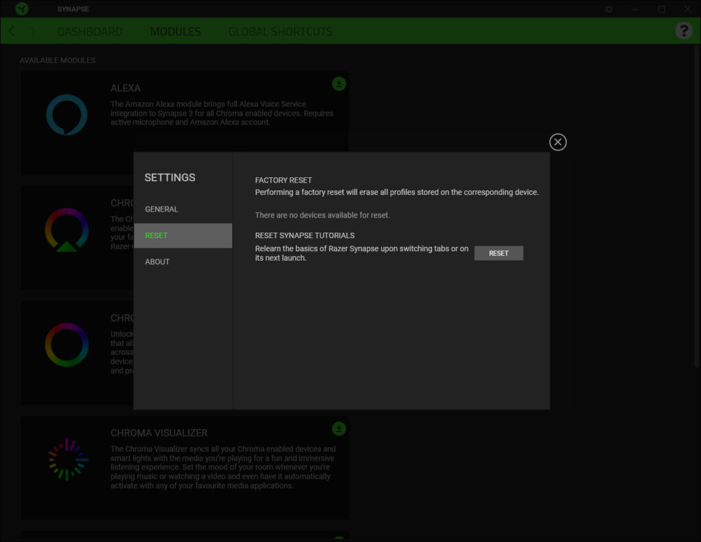Screen dimensions: 701x542
Task: Switch to the Modules tab
Action: click(175, 31)
